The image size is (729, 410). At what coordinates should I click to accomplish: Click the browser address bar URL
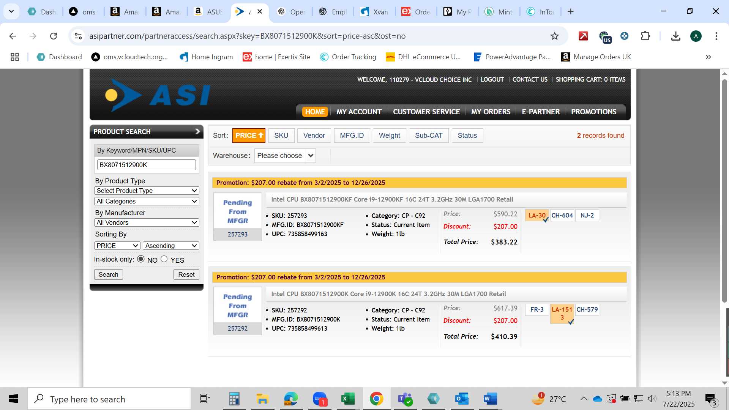click(247, 36)
